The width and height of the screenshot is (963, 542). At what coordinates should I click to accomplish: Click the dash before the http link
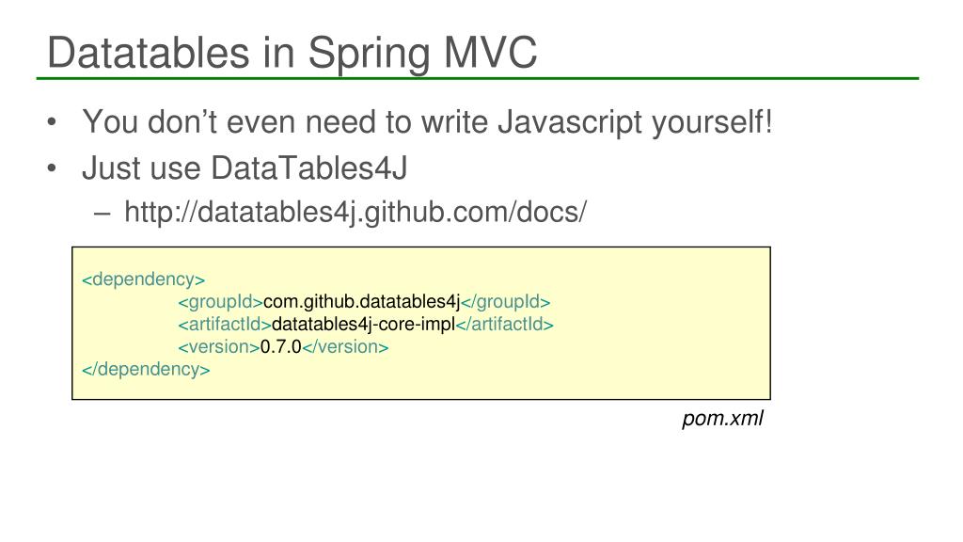[102, 214]
